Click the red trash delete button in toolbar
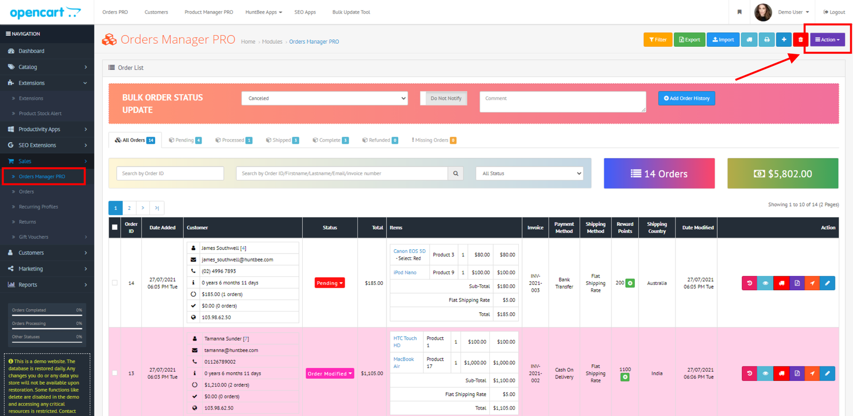853x416 pixels. click(800, 39)
